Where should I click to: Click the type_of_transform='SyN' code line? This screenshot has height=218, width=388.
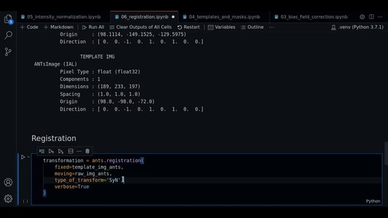[89, 180]
